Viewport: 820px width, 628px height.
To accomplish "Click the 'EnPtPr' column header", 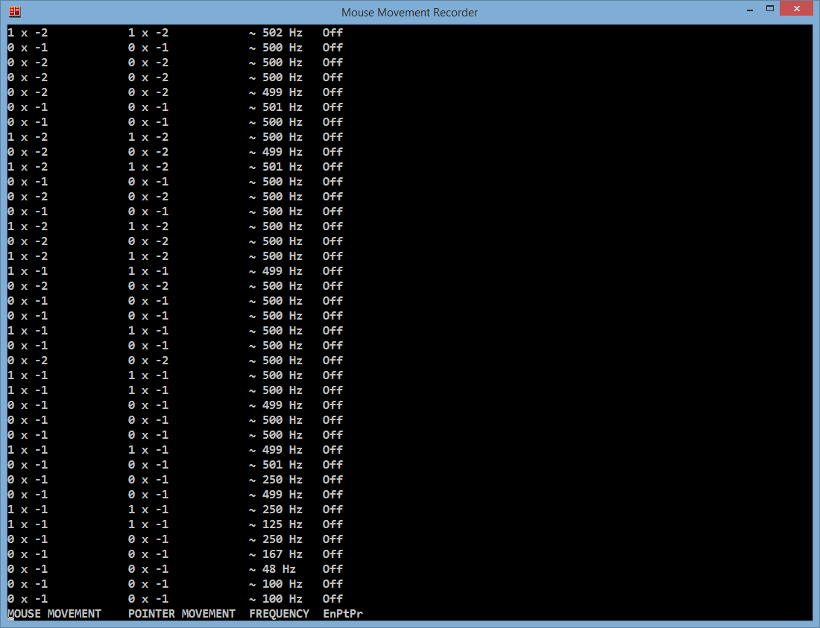I will pyautogui.click(x=343, y=613).
